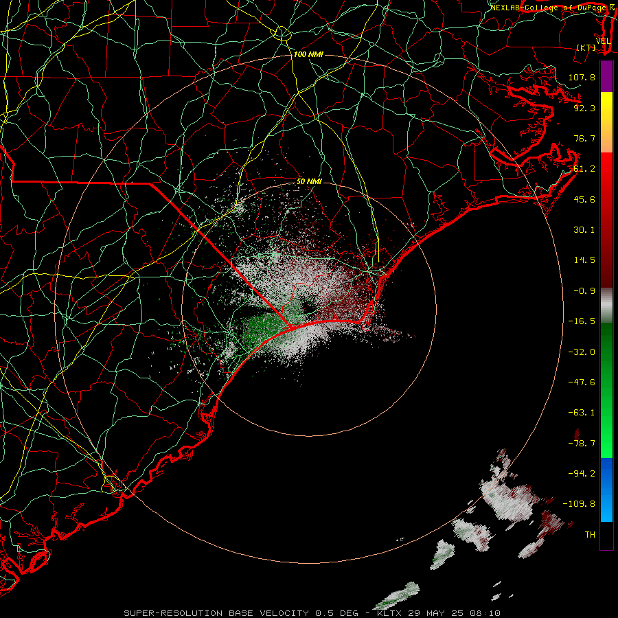618x618 pixels.
Task: Pick the blue segment of the color bar
Action: pyautogui.click(x=606, y=490)
